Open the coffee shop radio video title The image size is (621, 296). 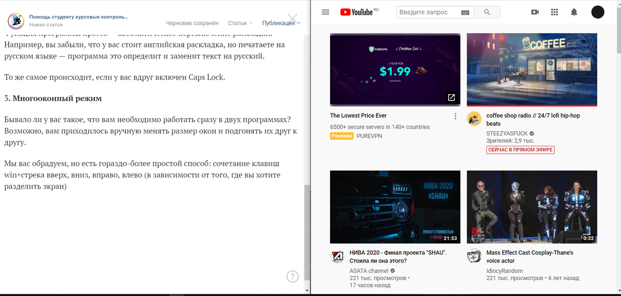[x=533, y=120]
